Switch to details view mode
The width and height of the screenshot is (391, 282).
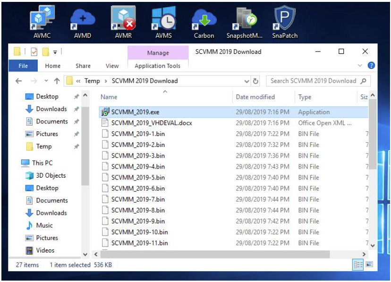coord(358,265)
